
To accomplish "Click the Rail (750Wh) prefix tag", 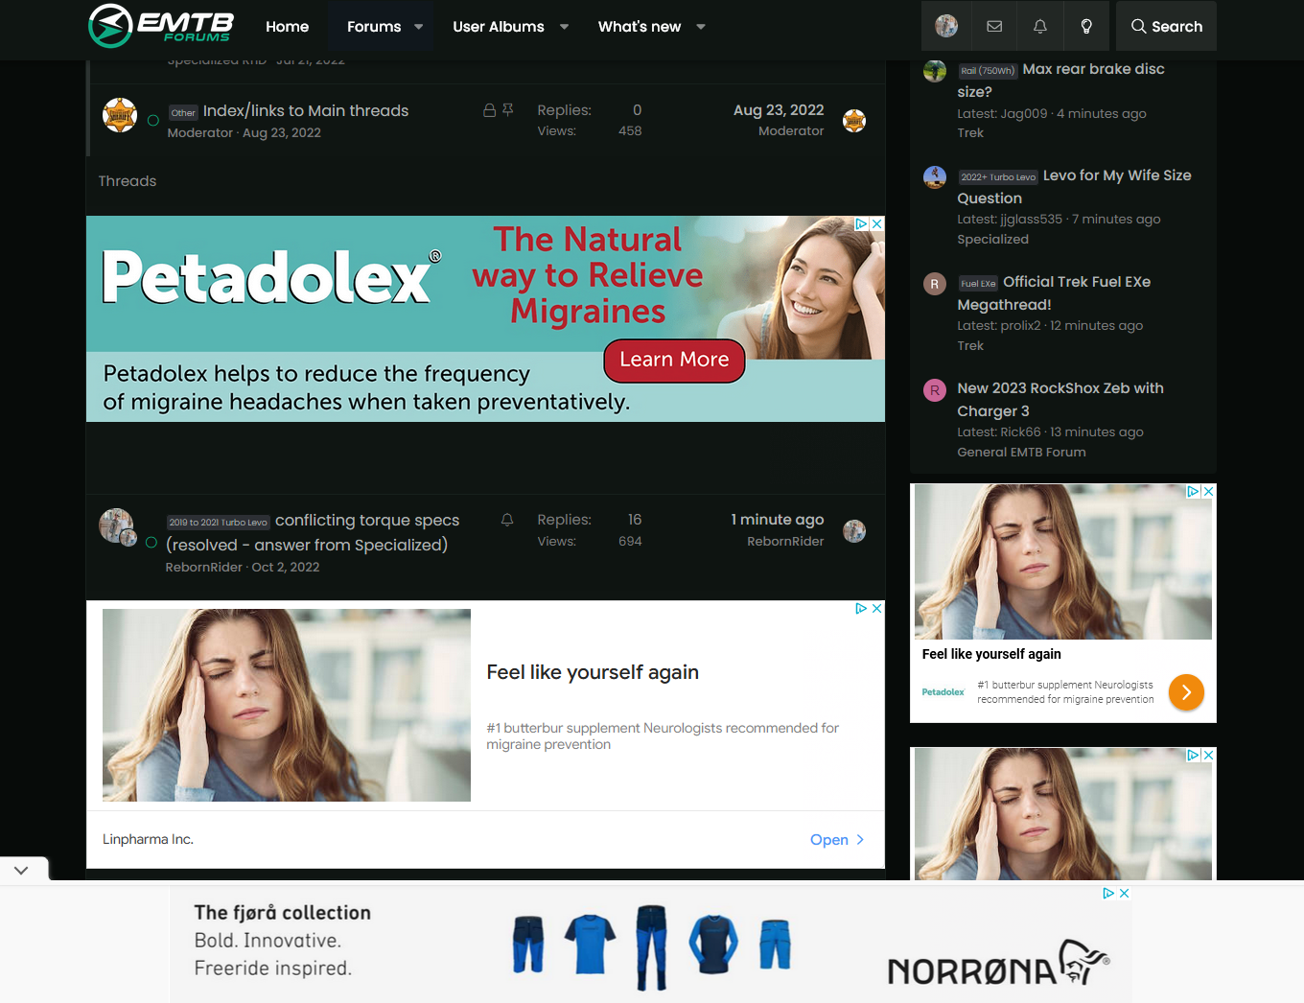I will (988, 71).
